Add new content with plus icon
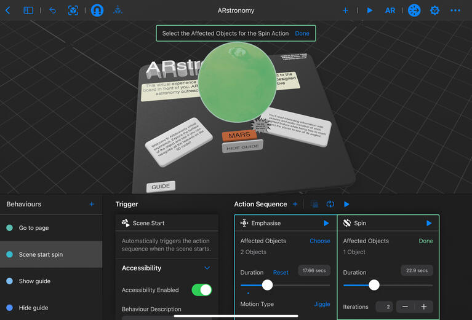The image size is (472, 320). [345, 10]
